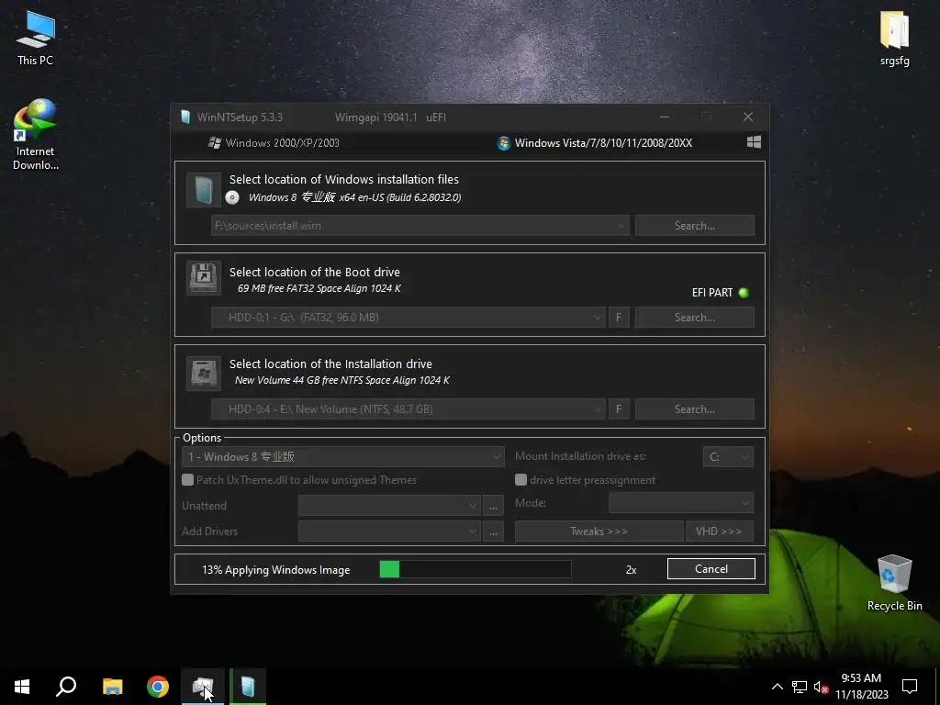Click New Volume 44 GB free NTFS text
The width and height of the screenshot is (940, 705).
(x=341, y=380)
